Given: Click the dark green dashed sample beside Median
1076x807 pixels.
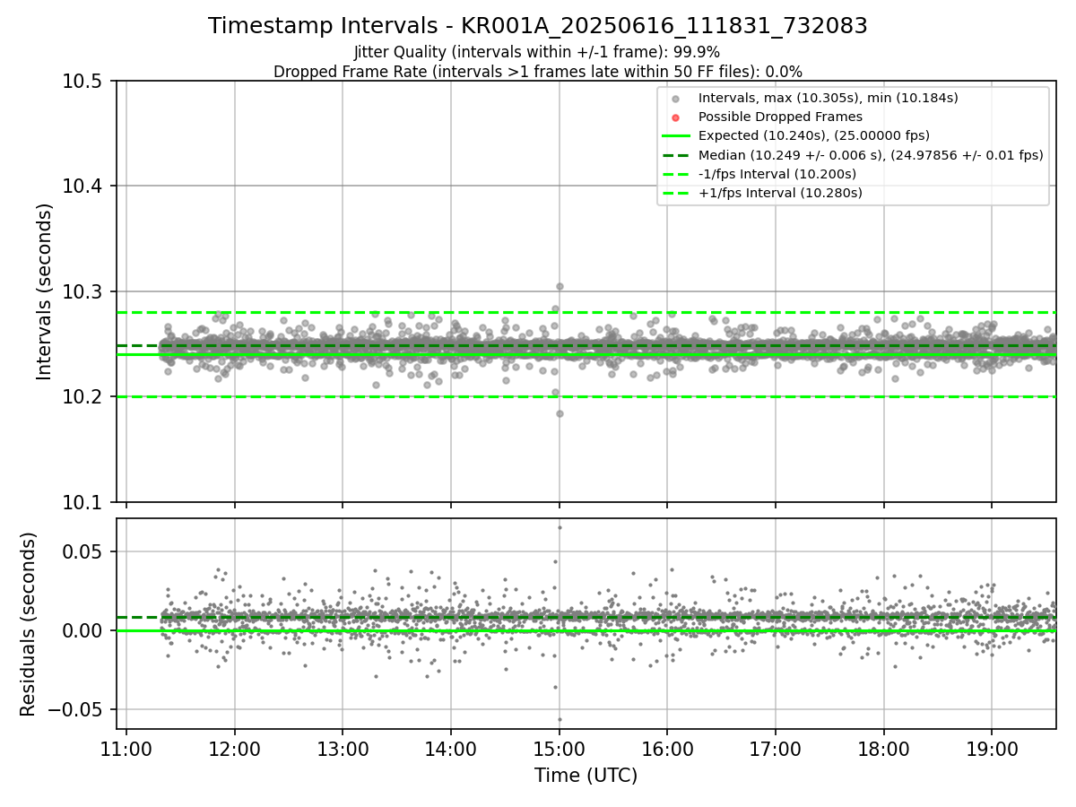Looking at the screenshot, I should (x=677, y=155).
